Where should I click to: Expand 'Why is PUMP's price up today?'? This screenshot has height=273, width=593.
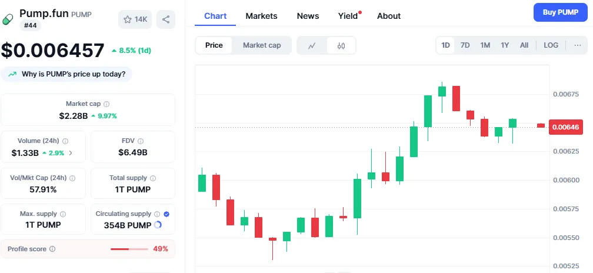(67, 74)
